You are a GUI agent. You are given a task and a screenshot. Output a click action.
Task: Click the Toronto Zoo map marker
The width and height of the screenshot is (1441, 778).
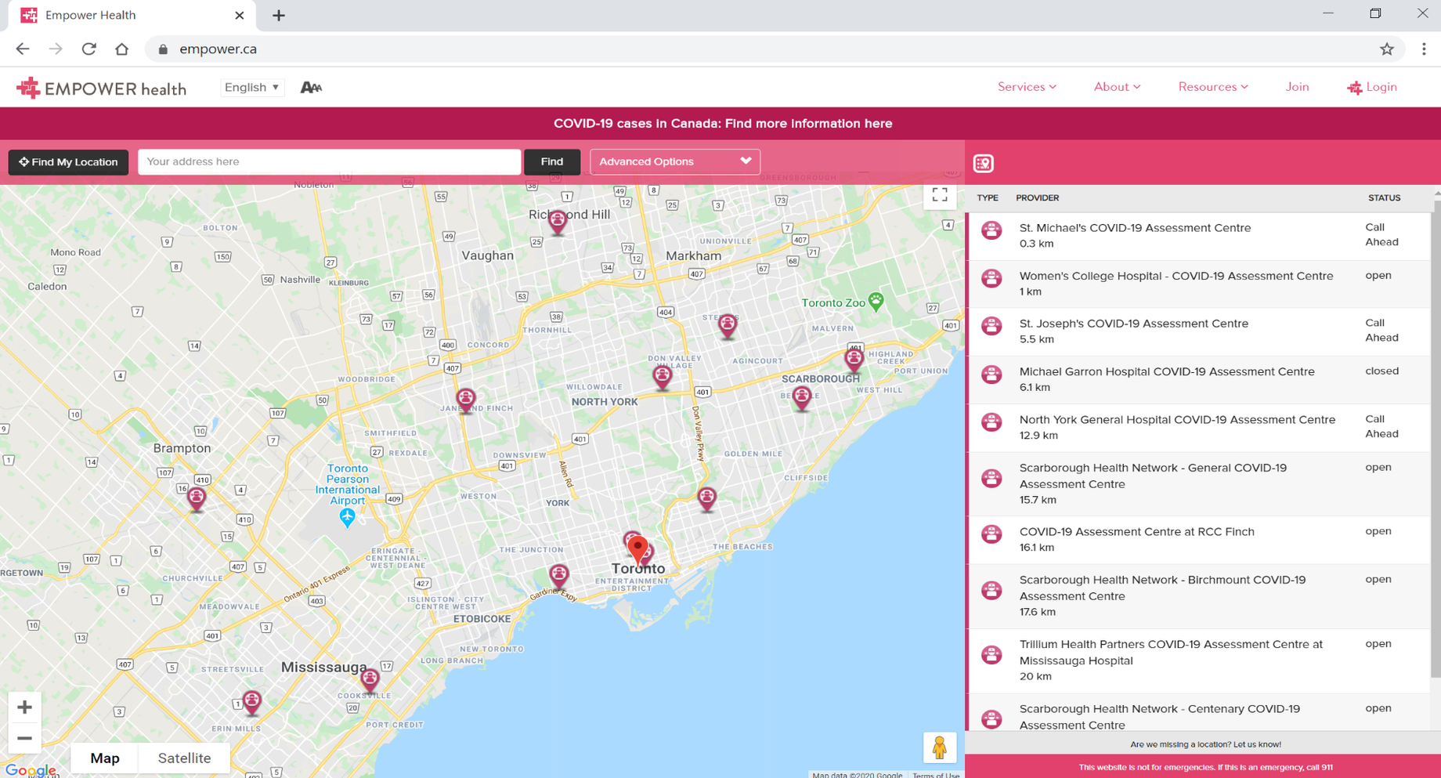(x=876, y=302)
